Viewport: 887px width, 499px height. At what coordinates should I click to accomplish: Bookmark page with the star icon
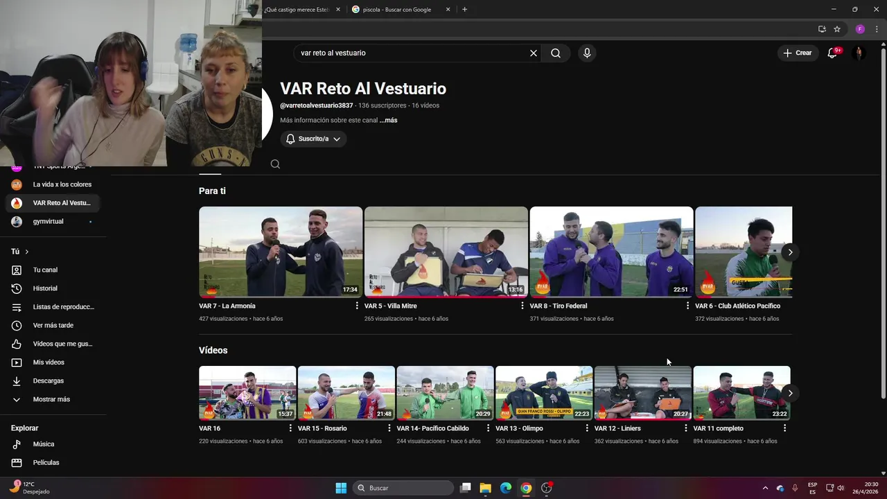tap(837, 29)
